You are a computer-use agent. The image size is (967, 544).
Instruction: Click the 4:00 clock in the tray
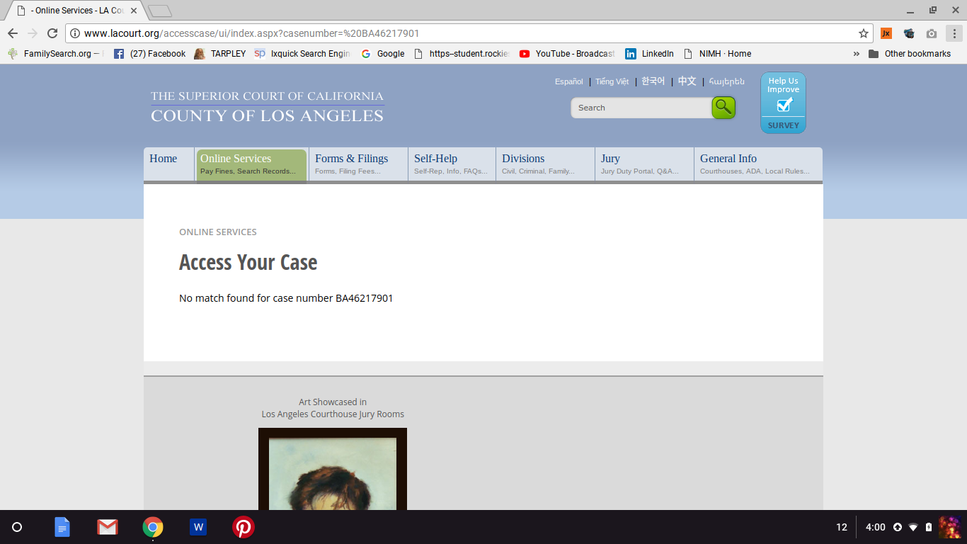876,527
